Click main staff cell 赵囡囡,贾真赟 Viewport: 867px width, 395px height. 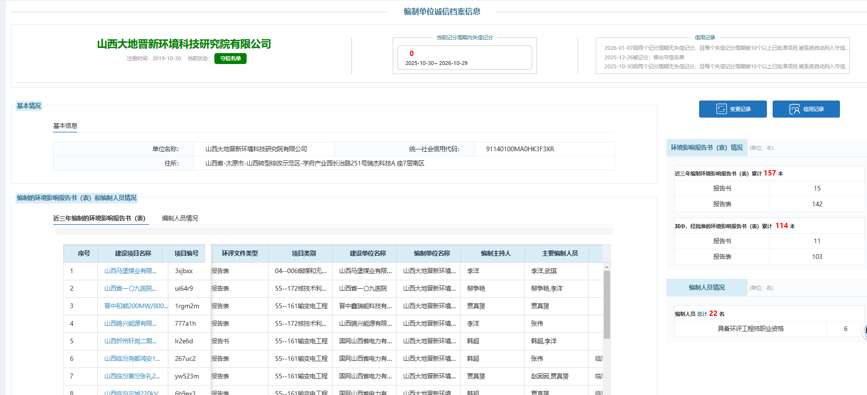pos(550,376)
